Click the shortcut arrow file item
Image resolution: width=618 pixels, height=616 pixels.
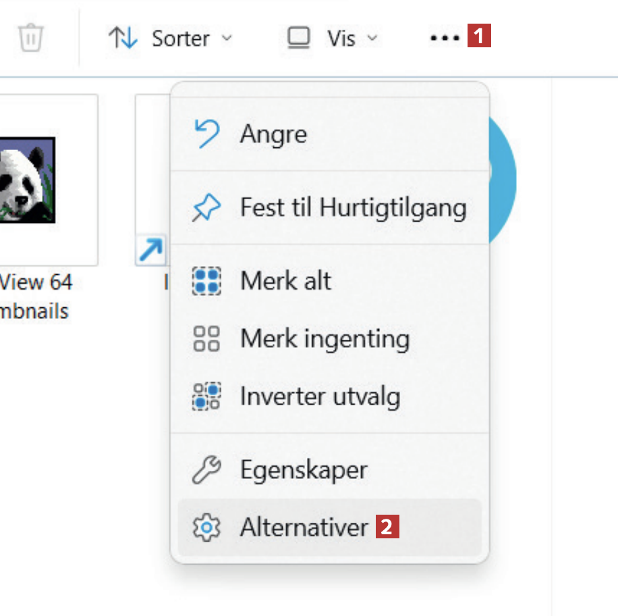pos(151,251)
